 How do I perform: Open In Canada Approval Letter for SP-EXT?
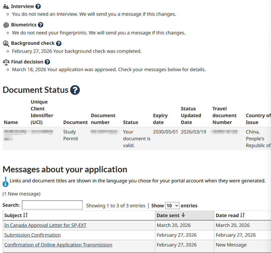pyautogui.click(x=45, y=225)
